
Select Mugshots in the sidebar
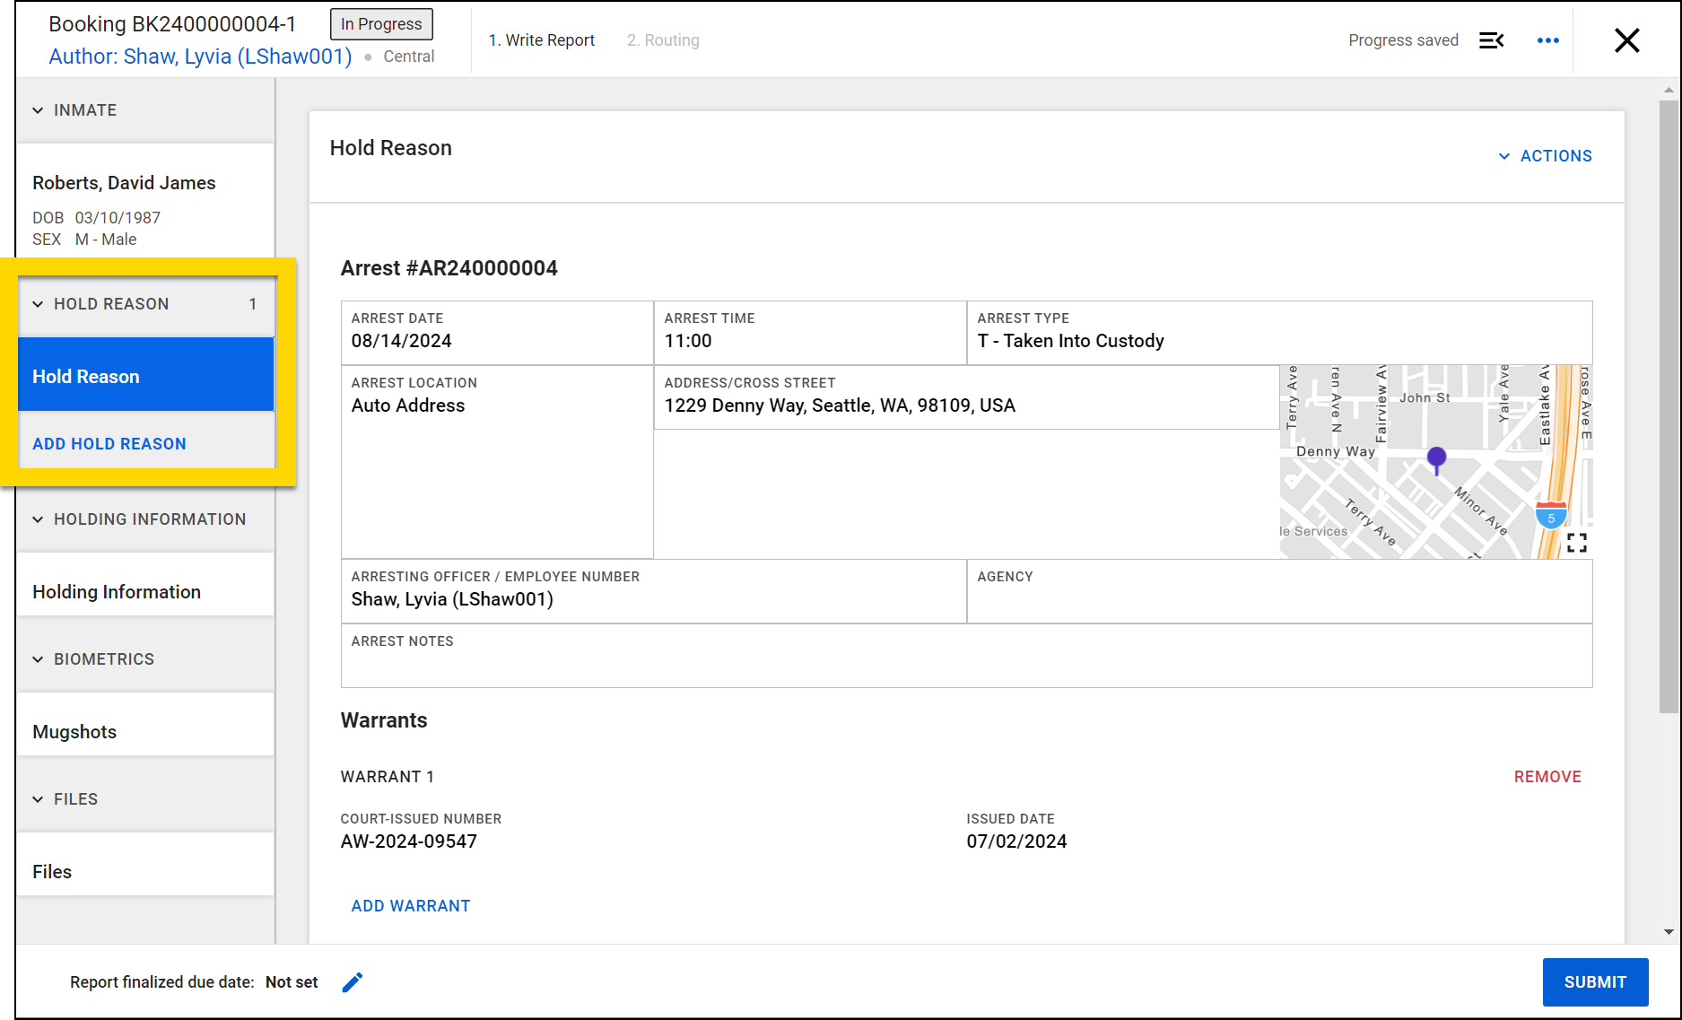tap(74, 731)
